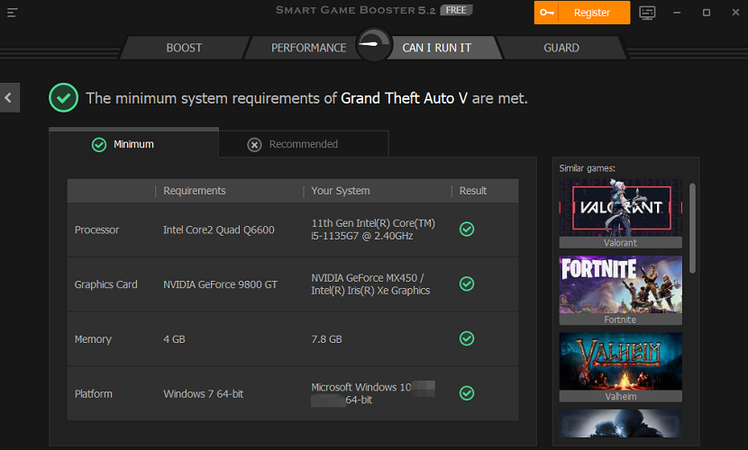Open the Valorant similar game thumbnail
The width and height of the screenshot is (748, 450).
point(621,208)
